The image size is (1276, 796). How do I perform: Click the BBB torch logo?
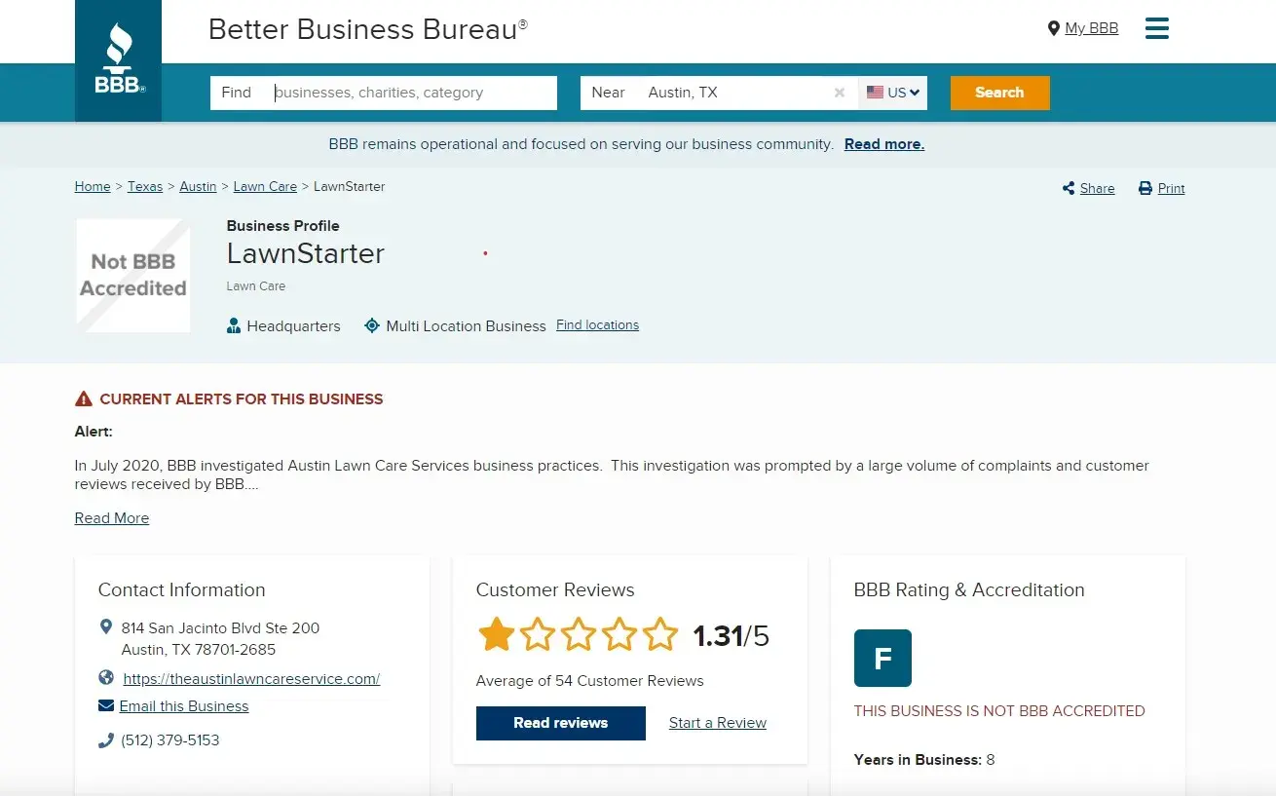point(118,60)
